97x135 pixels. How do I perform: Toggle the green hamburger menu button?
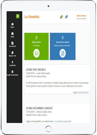18,16
